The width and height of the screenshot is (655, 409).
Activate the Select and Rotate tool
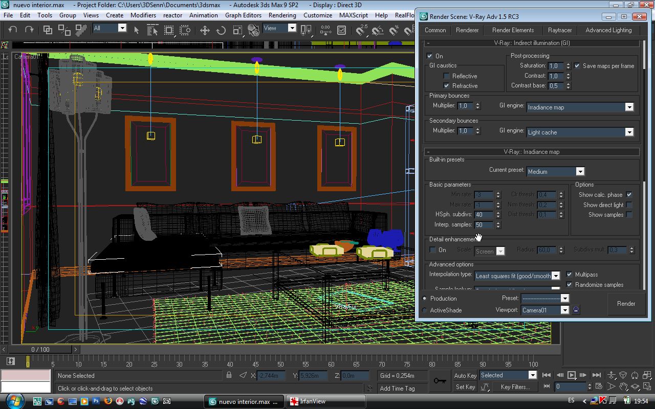[x=221, y=30]
